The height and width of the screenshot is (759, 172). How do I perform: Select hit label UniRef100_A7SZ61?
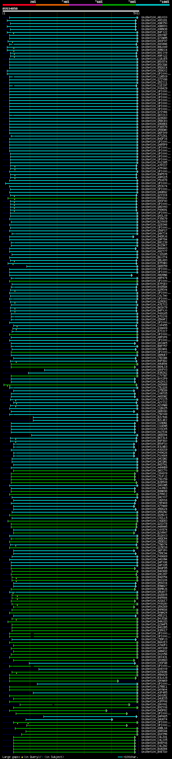[154, 136]
